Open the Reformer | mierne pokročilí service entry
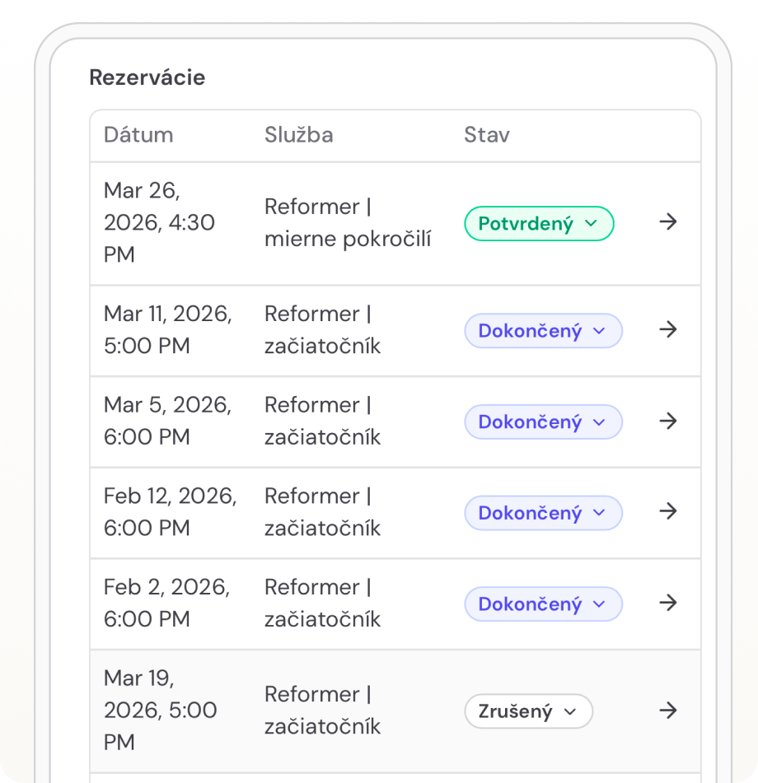The width and height of the screenshot is (758, 783). coord(348,222)
